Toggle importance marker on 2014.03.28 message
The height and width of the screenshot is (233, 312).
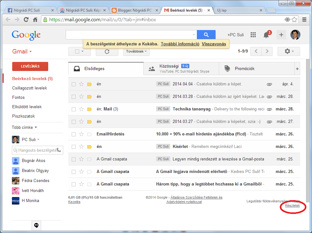coord(89,97)
